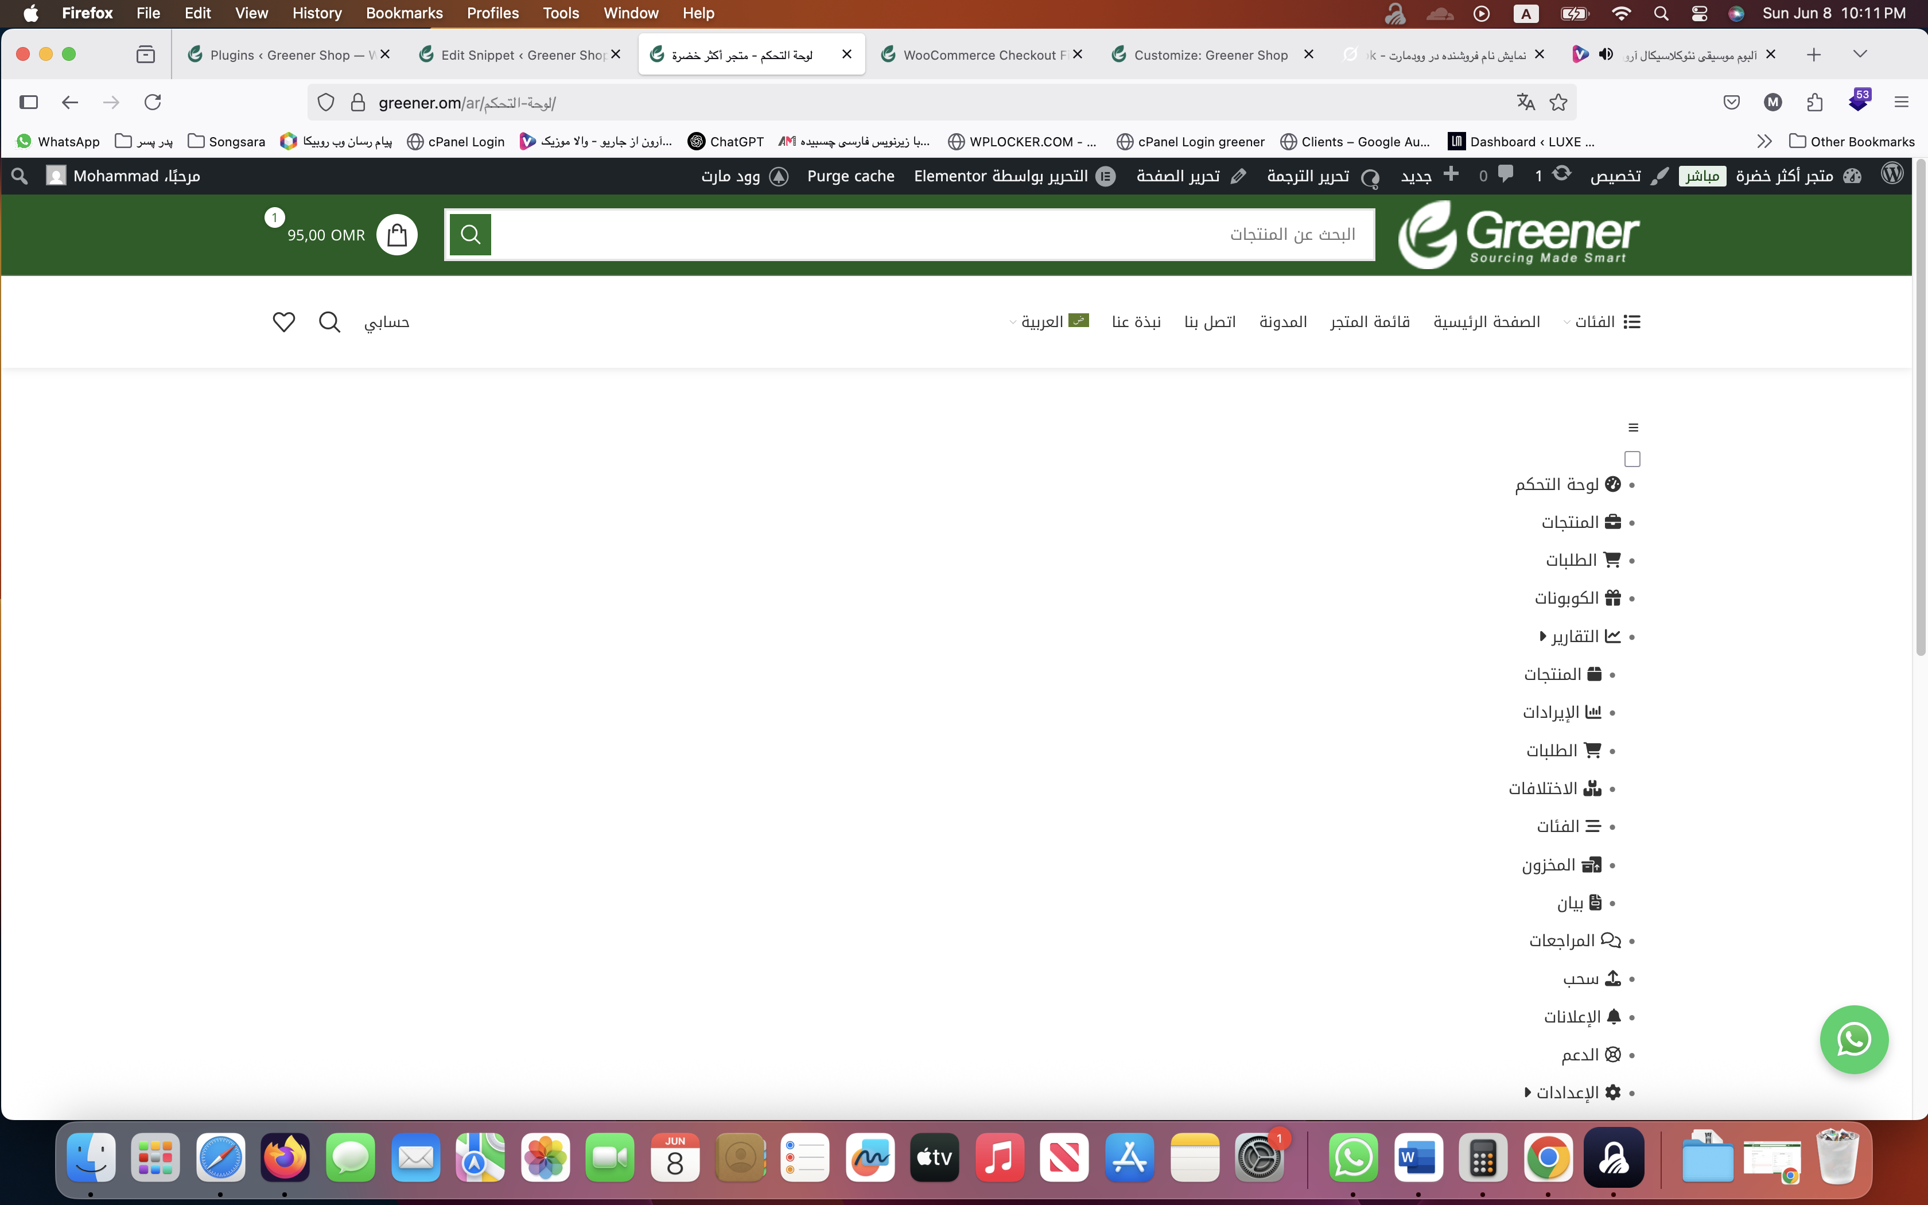Click Purge cache in admin bar
Image resolution: width=1928 pixels, height=1205 pixels.
[850, 176]
